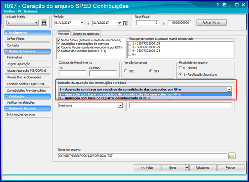
Task: Choose option 2 – registro individualizado de NF-e
Action: pos(145,98)
